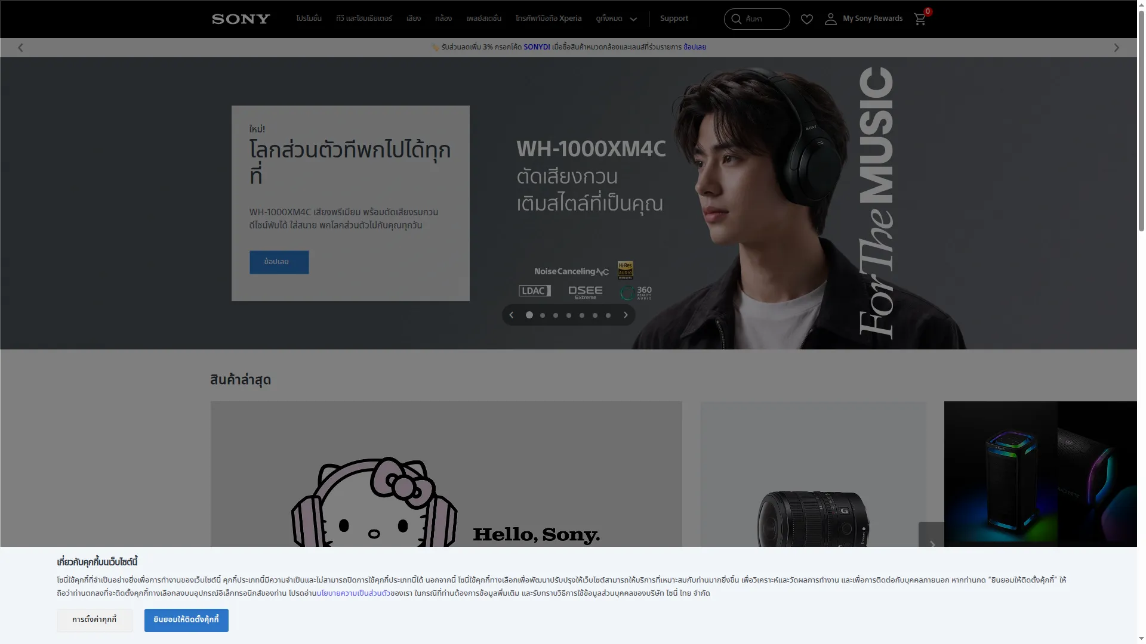Click the search magnifier icon
This screenshot has width=1146, height=644.
pos(737,19)
